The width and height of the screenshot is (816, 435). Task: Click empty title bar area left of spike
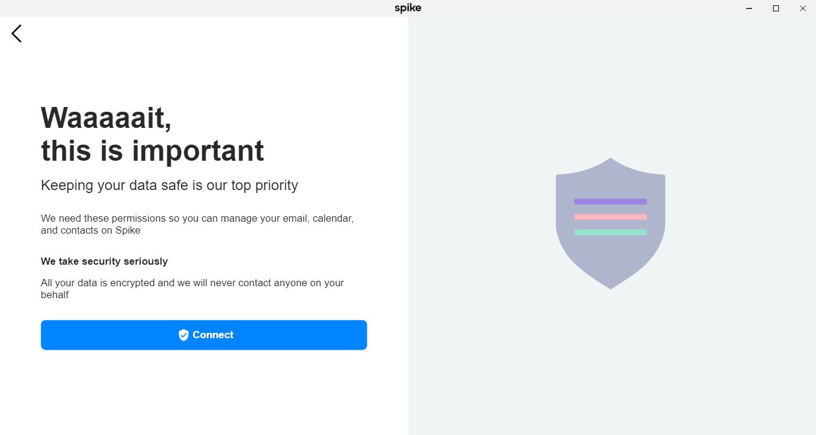coord(197,8)
